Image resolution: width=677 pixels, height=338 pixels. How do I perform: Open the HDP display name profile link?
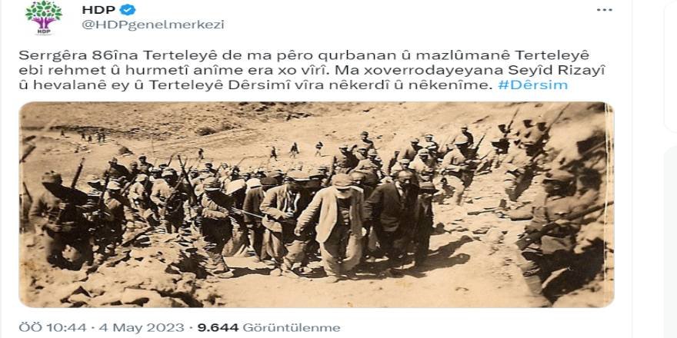coord(98,9)
